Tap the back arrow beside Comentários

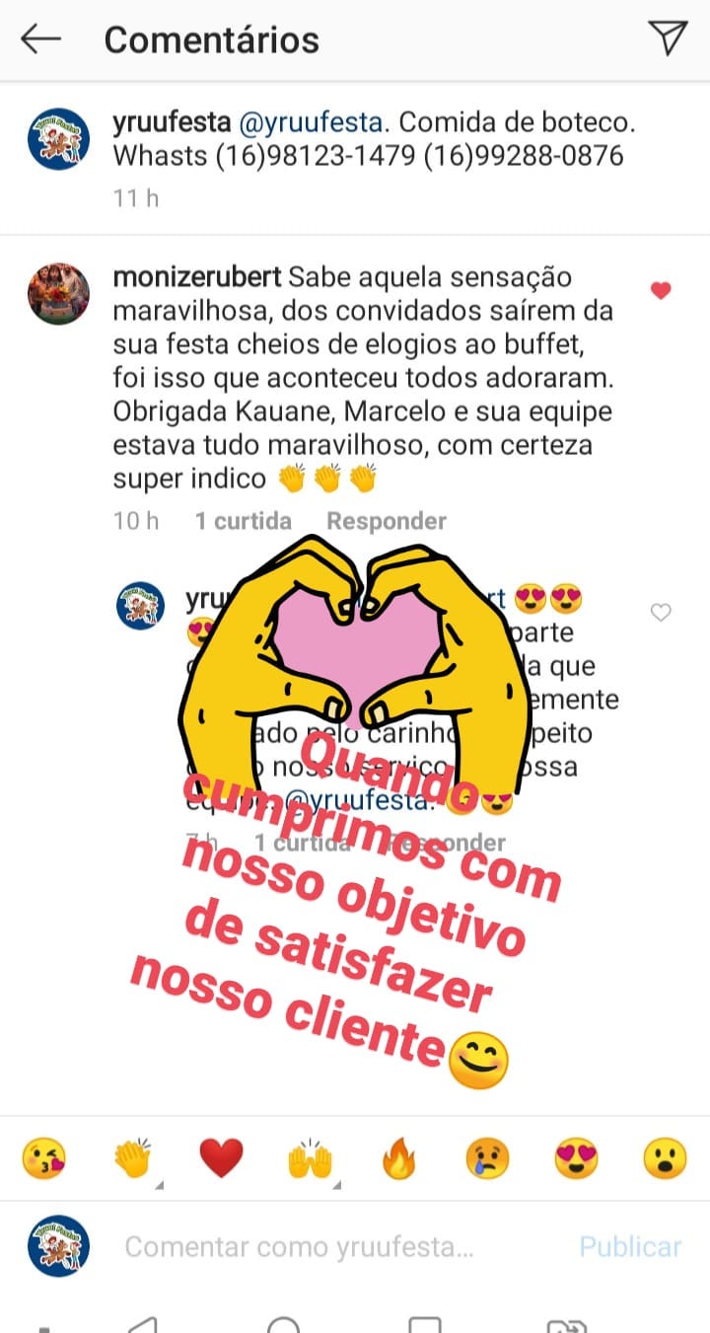(40, 39)
